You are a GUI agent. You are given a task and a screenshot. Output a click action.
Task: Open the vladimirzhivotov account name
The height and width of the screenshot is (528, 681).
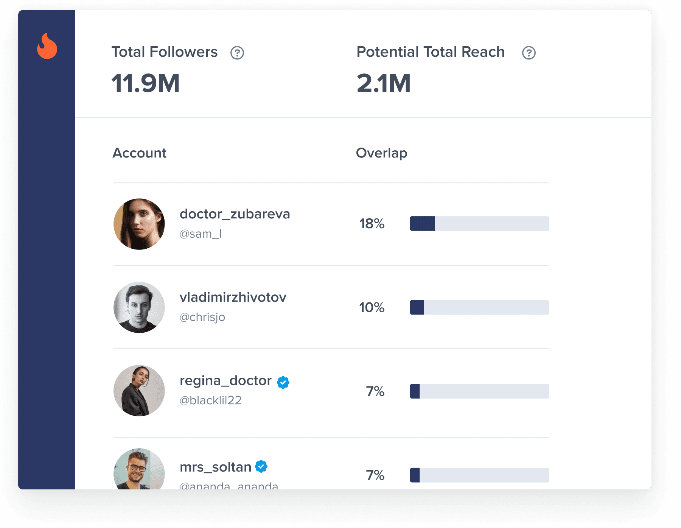pyautogui.click(x=233, y=297)
